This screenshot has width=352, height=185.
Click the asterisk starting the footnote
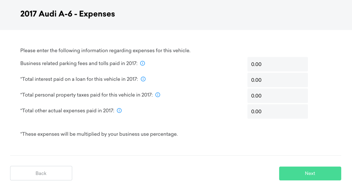click(21, 133)
